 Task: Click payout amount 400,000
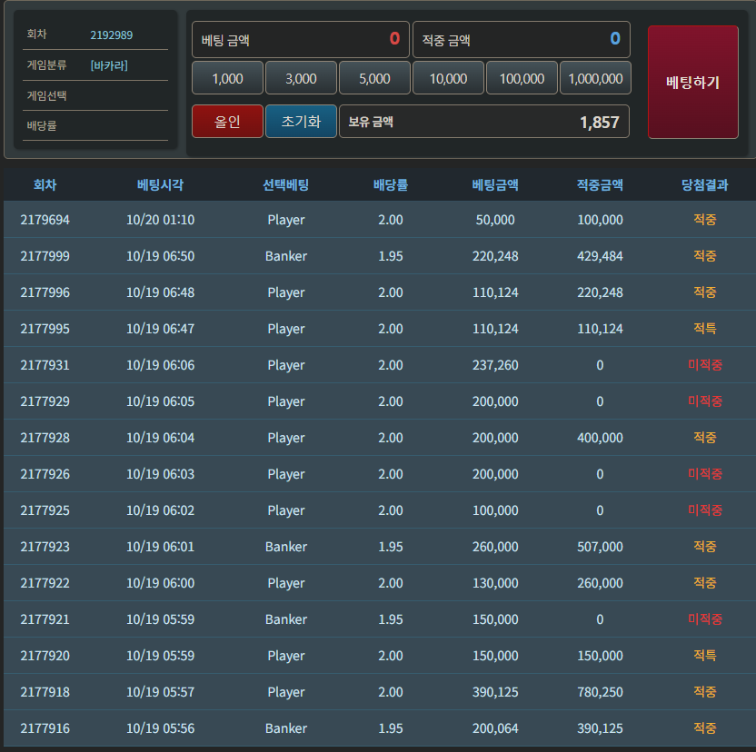click(600, 438)
